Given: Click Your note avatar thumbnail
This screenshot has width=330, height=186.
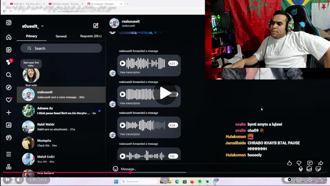Looking at the screenshot, I should pyautogui.click(x=31, y=75).
